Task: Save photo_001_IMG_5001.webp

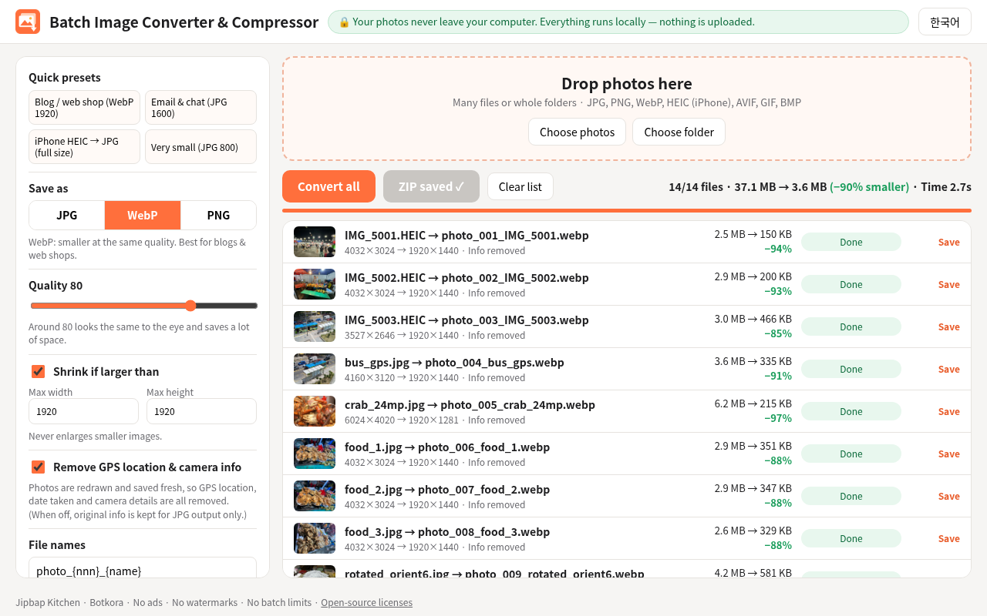Action: [948, 242]
